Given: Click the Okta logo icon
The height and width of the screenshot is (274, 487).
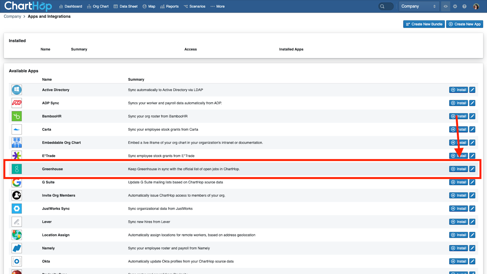Looking at the screenshot, I should click(x=17, y=261).
